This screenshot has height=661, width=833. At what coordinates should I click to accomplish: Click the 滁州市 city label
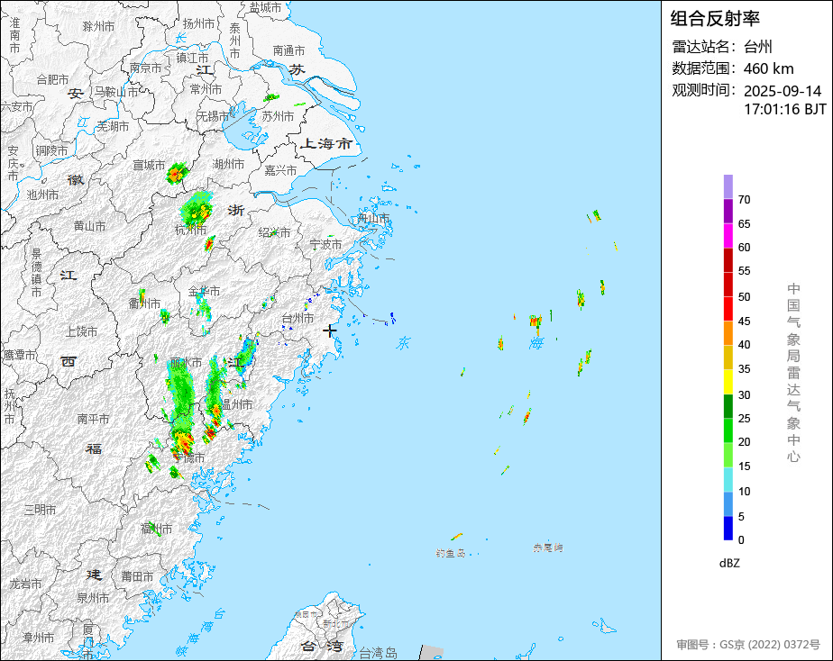click(98, 26)
